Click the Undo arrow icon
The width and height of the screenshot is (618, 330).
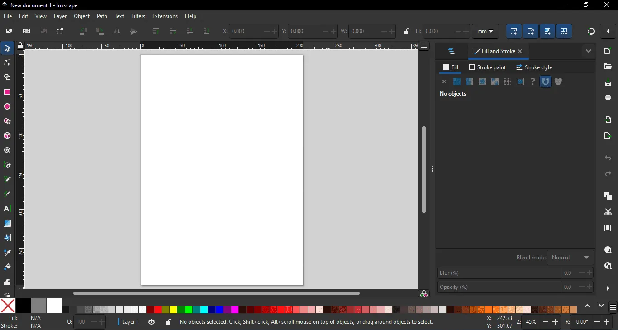[608, 158]
